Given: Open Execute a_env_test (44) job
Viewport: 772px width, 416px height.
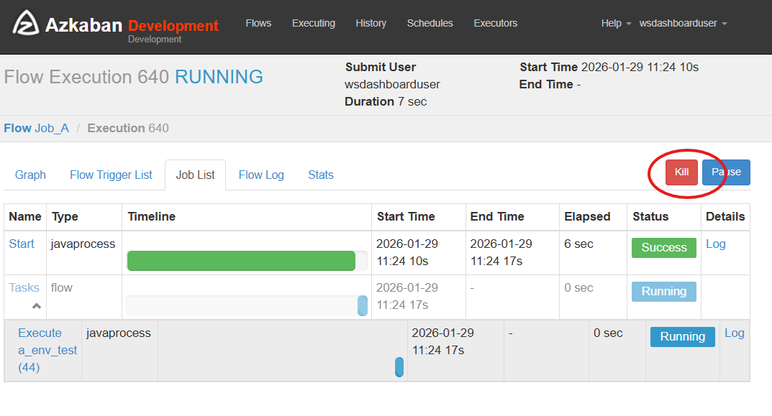Looking at the screenshot, I should (x=47, y=350).
